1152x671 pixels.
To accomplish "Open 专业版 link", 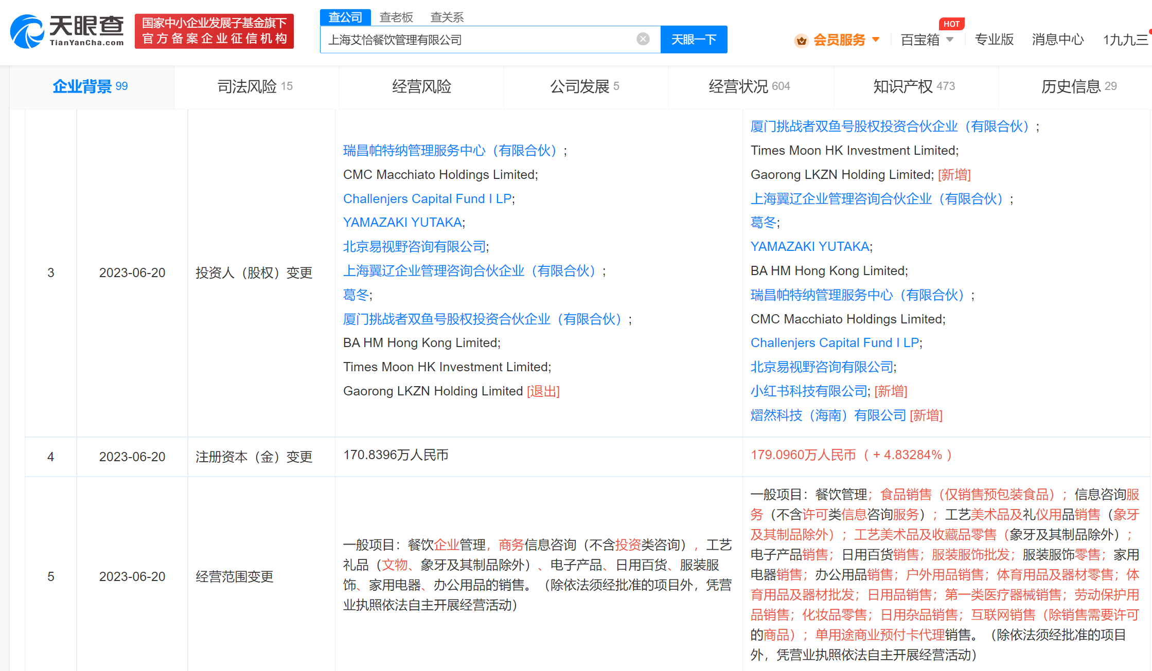I will coord(994,40).
